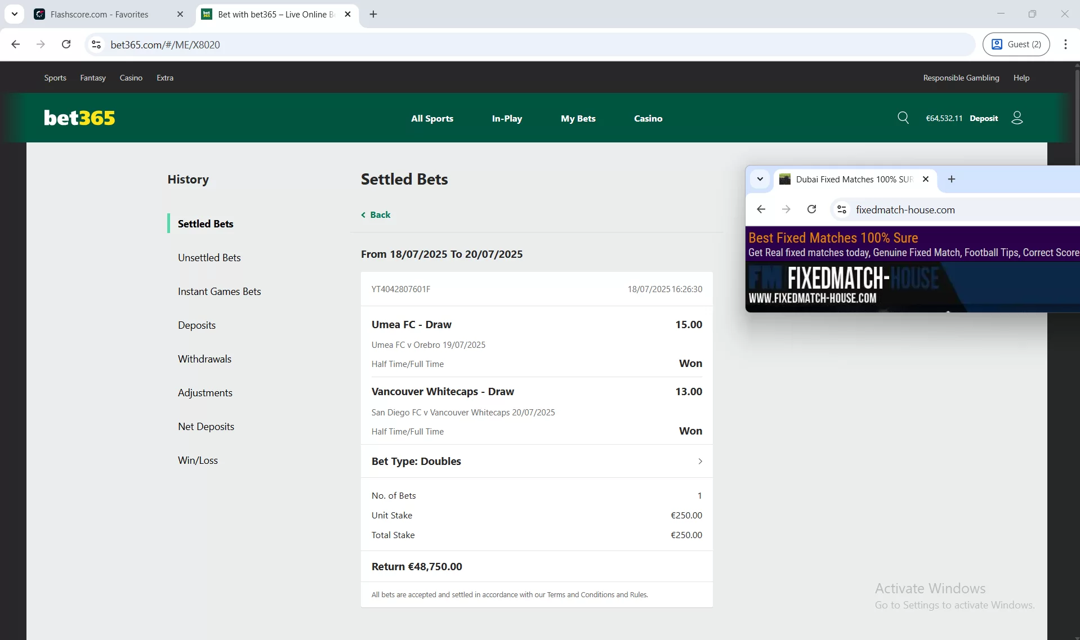Image resolution: width=1080 pixels, height=640 pixels.
Task: Switch to Unsettled Bets view
Action: click(209, 257)
